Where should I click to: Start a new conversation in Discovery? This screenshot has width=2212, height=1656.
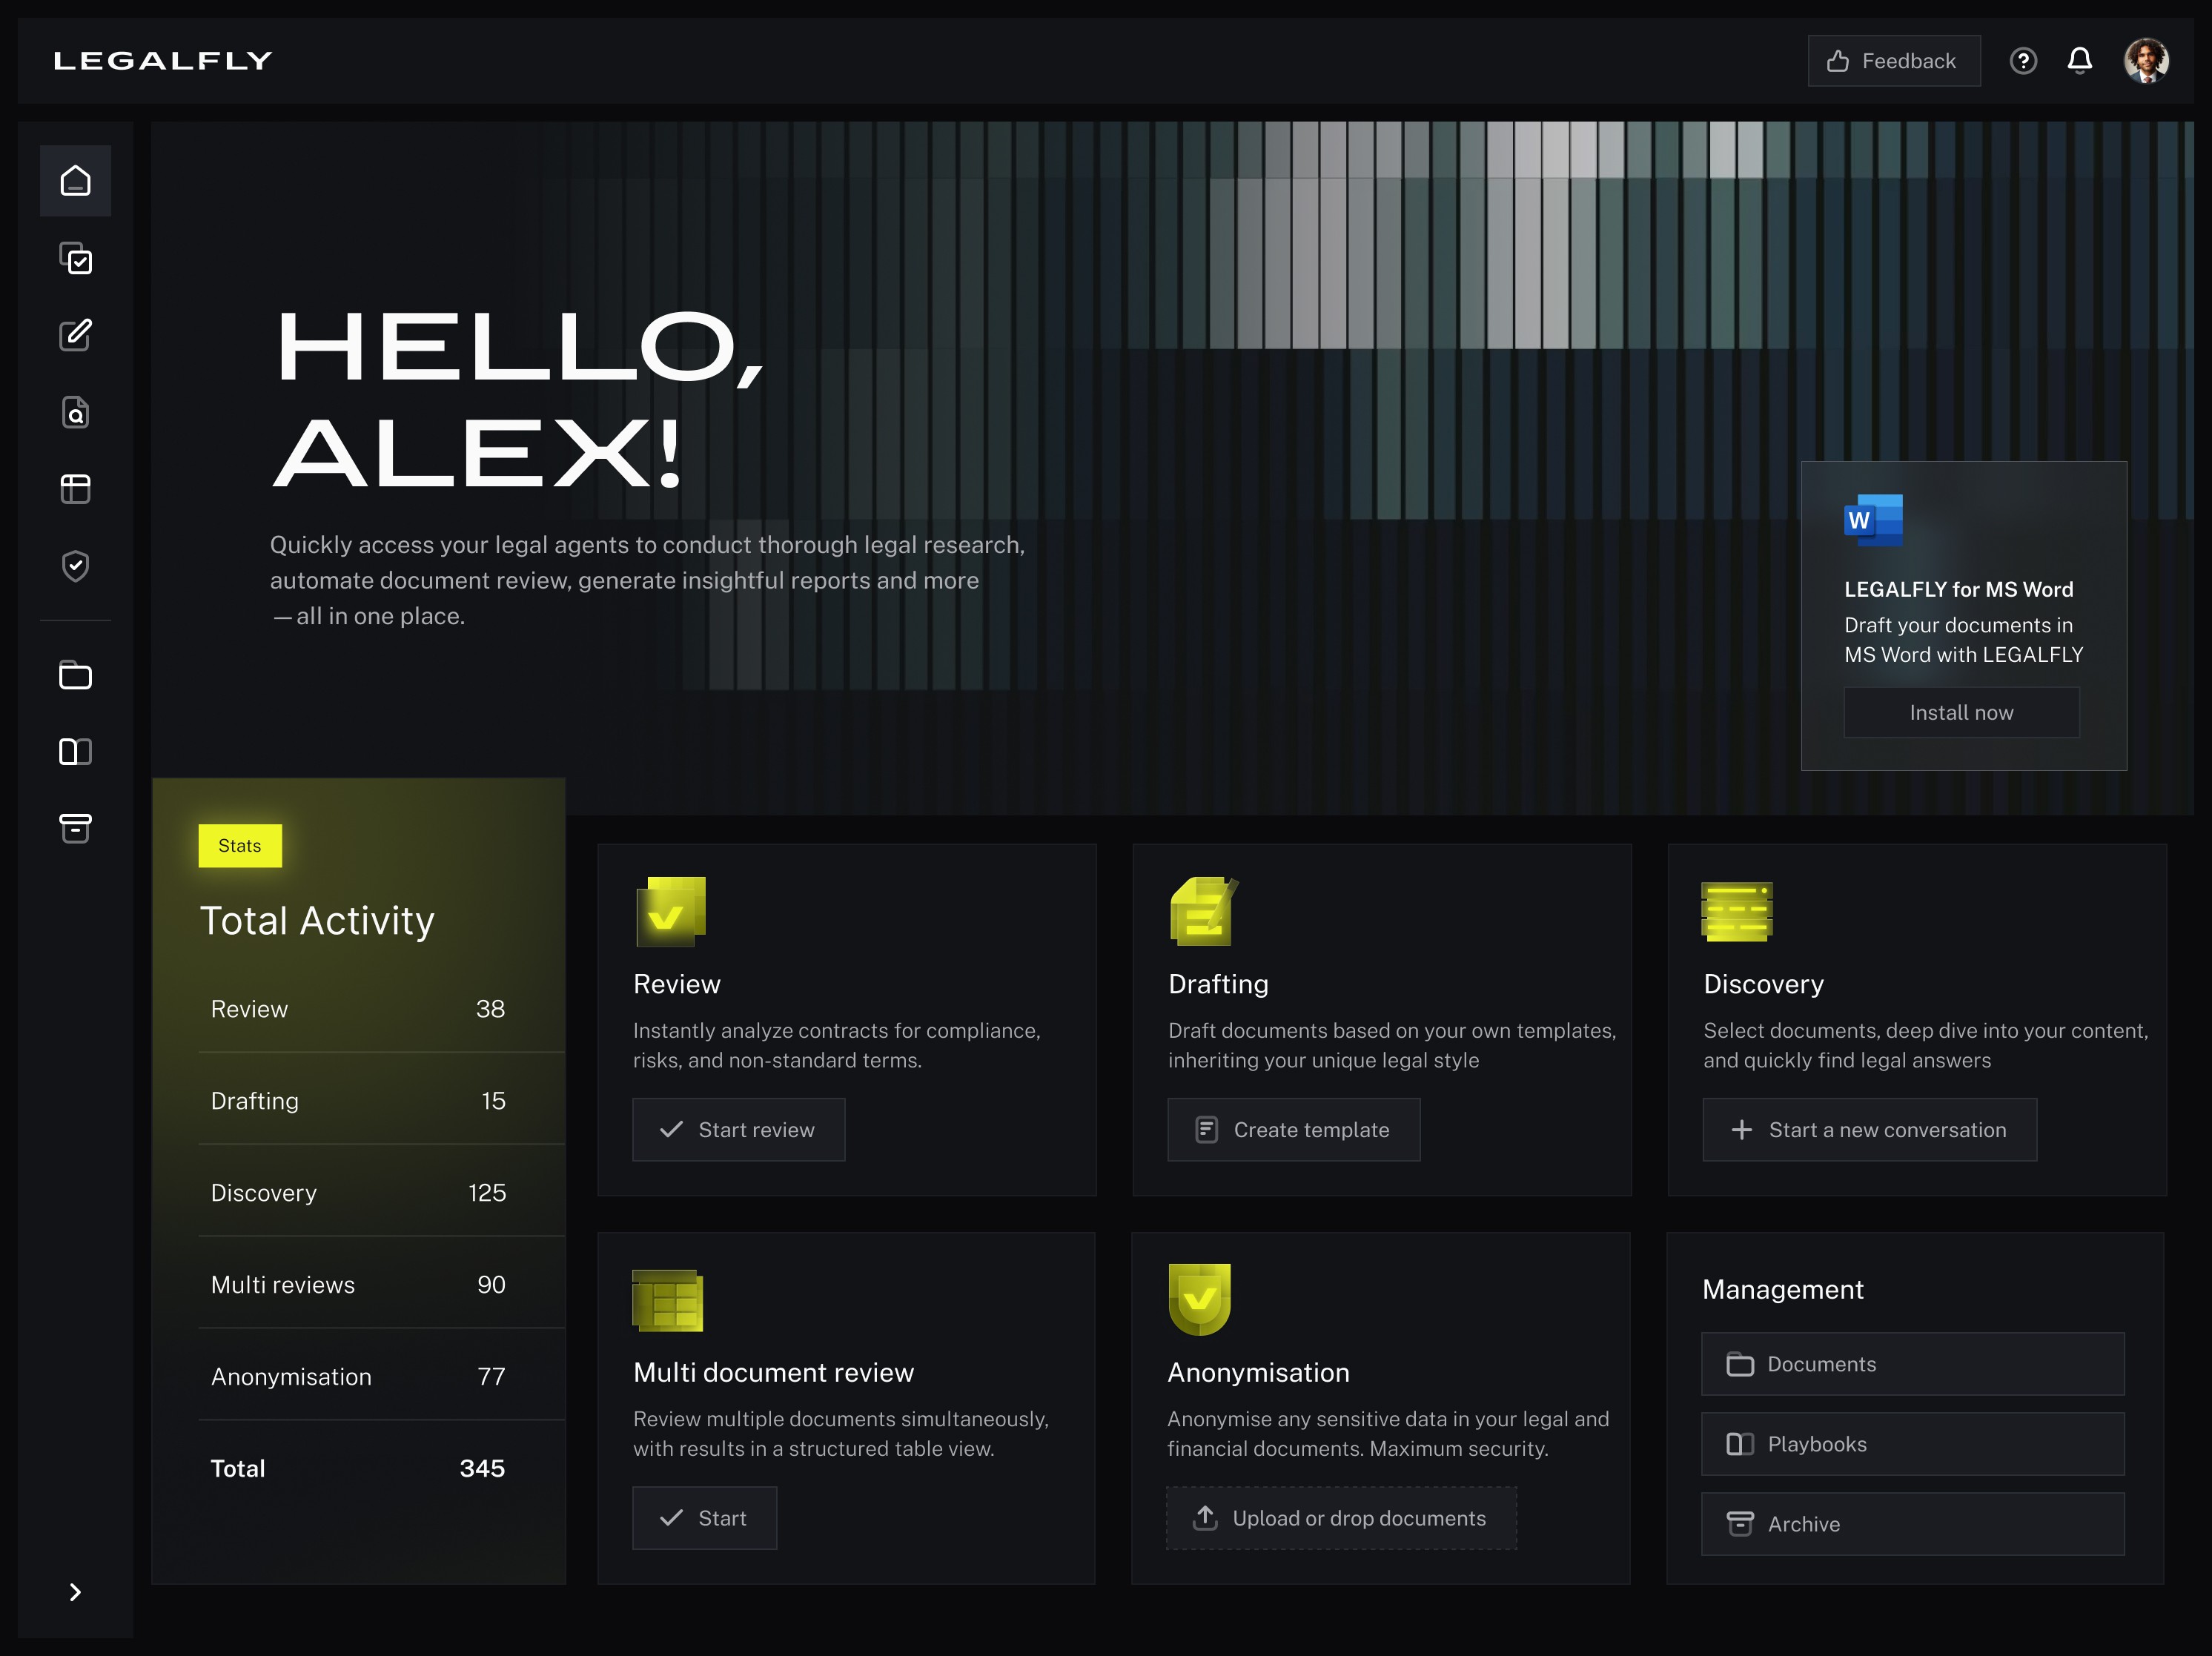(x=1869, y=1130)
